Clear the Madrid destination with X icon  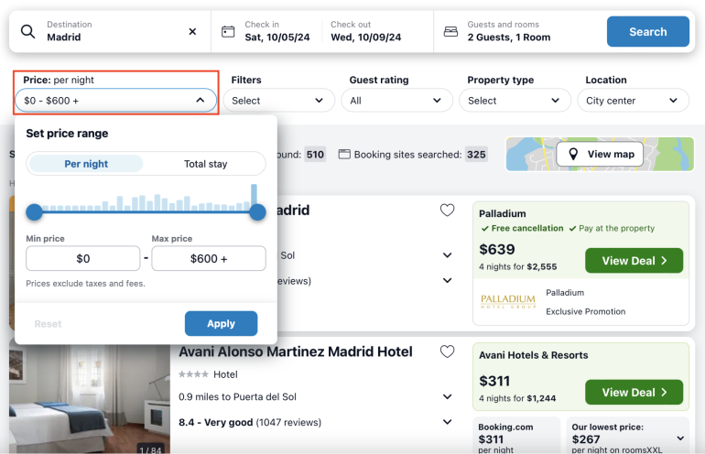point(192,31)
